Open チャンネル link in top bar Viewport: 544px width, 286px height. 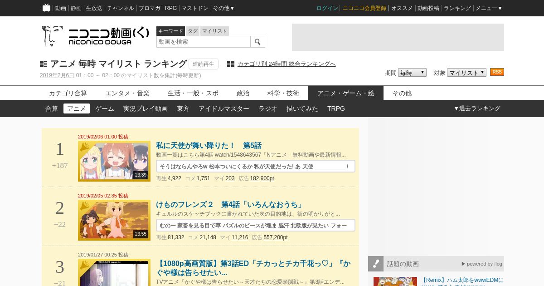pyautogui.click(x=121, y=8)
